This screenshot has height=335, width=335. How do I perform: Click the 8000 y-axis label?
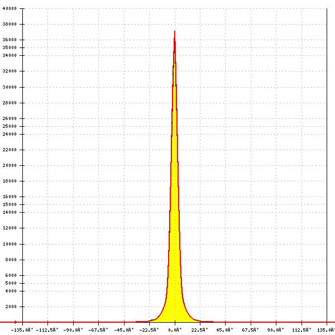click(11, 260)
